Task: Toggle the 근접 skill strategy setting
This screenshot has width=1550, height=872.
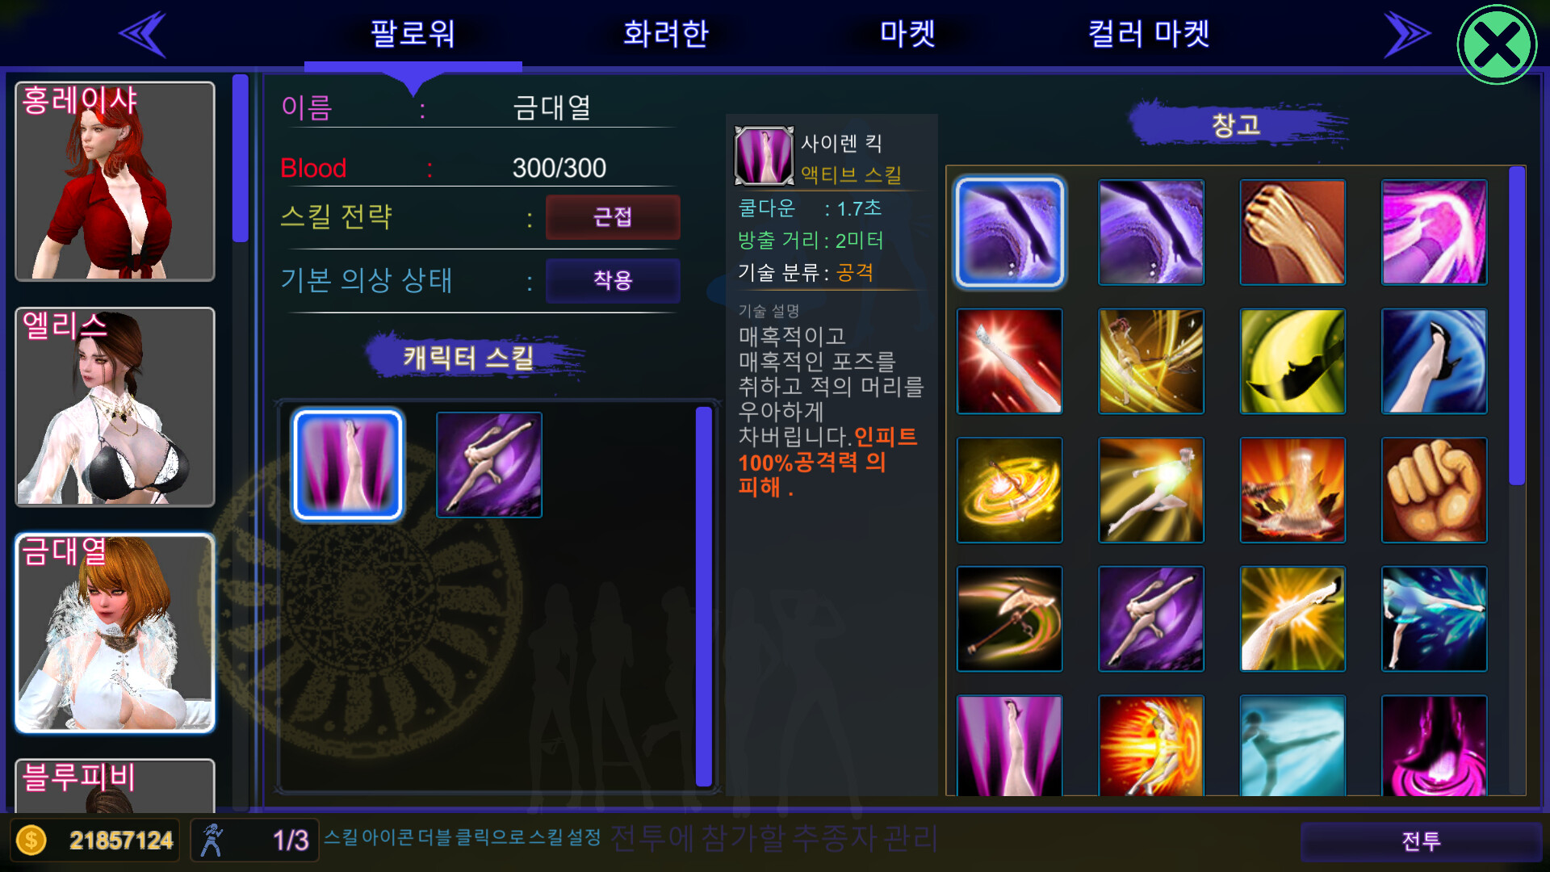Action: click(613, 217)
